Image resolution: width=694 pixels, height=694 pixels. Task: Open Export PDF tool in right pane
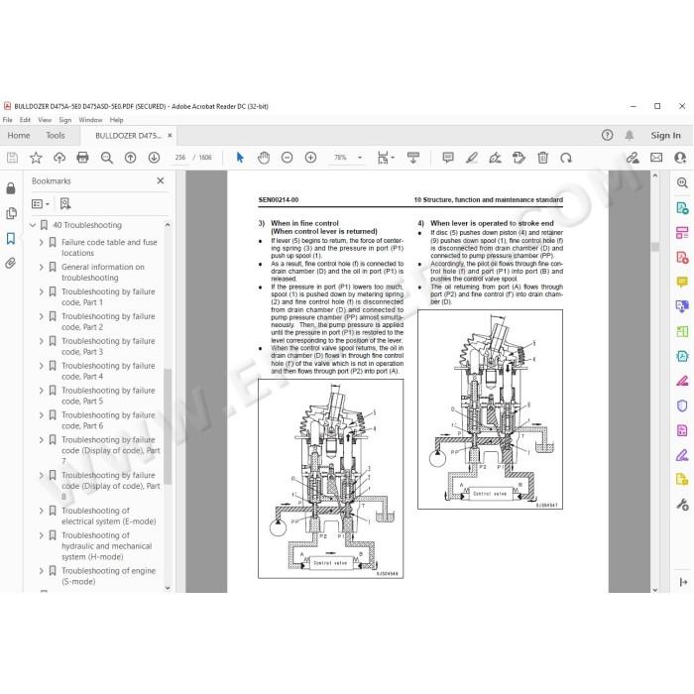[x=682, y=208]
